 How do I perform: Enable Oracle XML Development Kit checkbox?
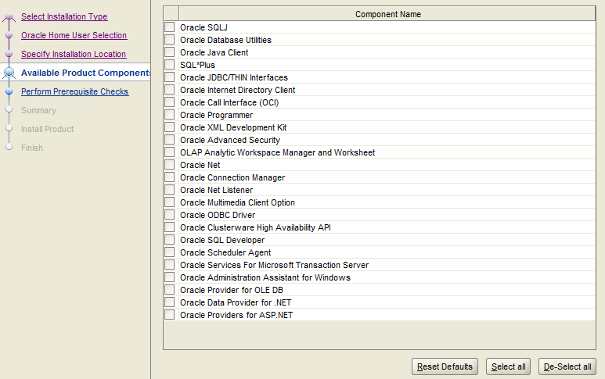coord(169,127)
